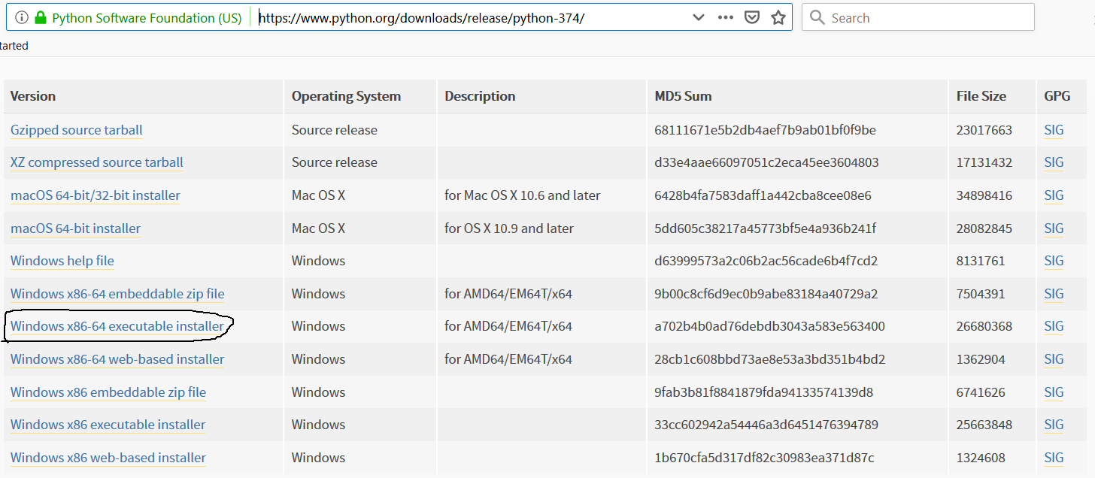Click file size 7504391

(981, 294)
